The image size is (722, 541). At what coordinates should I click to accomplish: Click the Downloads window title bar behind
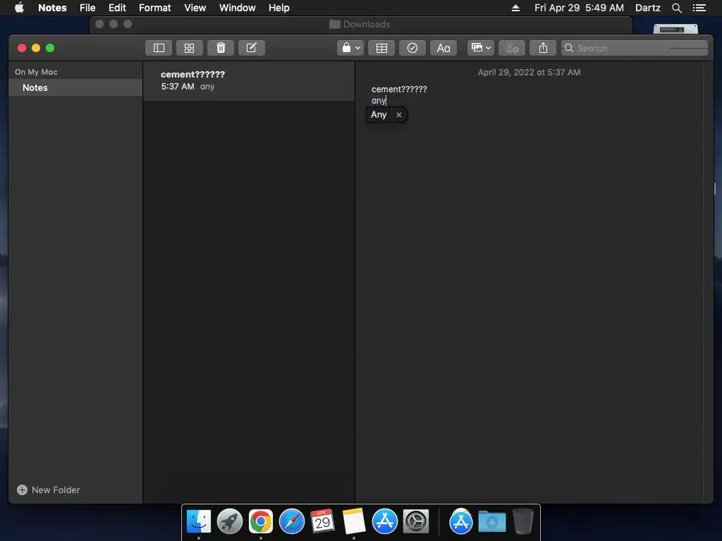point(360,25)
